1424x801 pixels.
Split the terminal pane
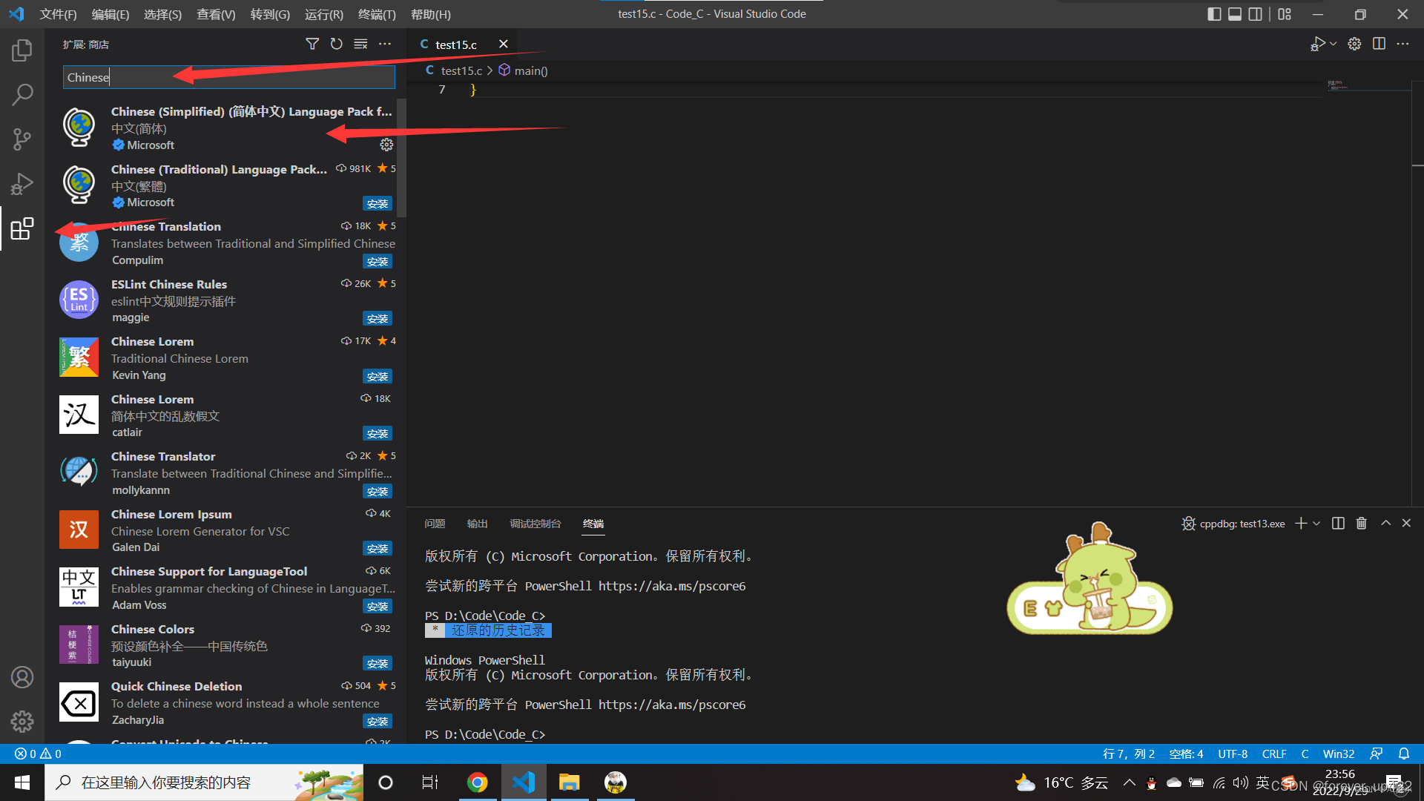[1338, 524]
